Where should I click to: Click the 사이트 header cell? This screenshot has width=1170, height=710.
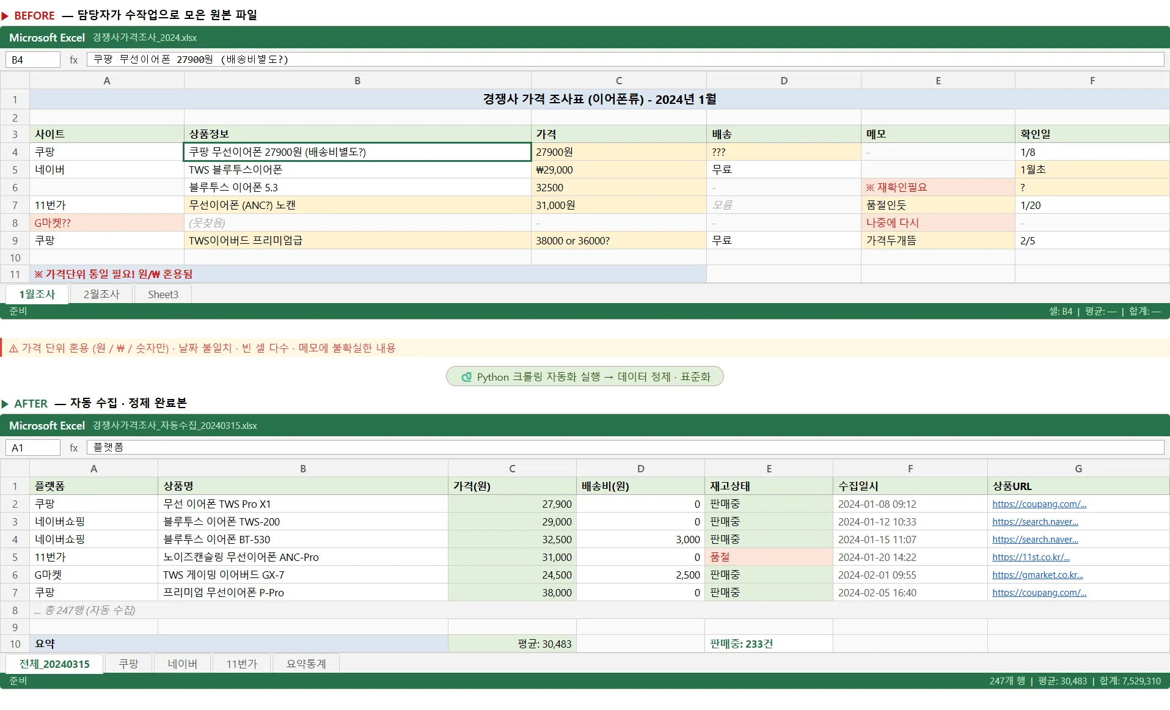pyautogui.click(x=107, y=134)
